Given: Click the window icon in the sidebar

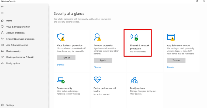Looking at the screenshot, I should click(2, 45).
